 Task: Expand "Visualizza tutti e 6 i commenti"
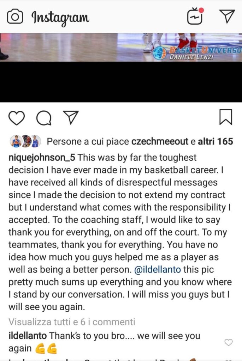(72, 322)
